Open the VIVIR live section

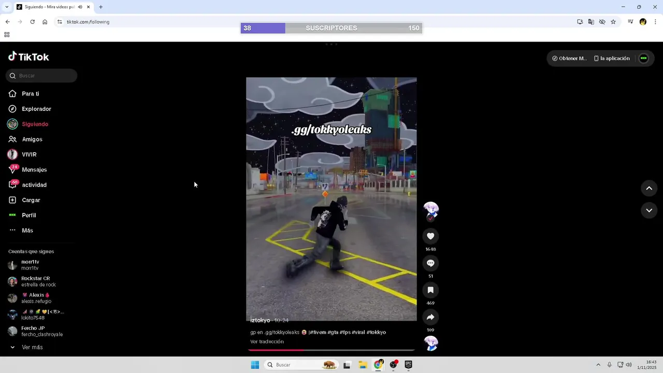coord(29,154)
